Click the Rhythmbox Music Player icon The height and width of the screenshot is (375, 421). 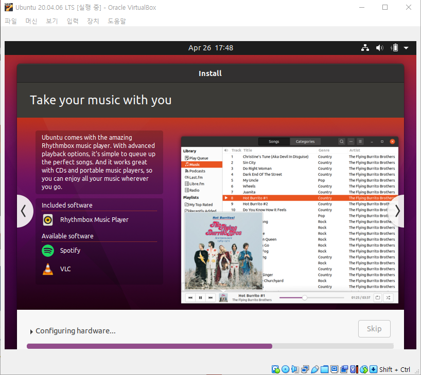tap(48, 220)
